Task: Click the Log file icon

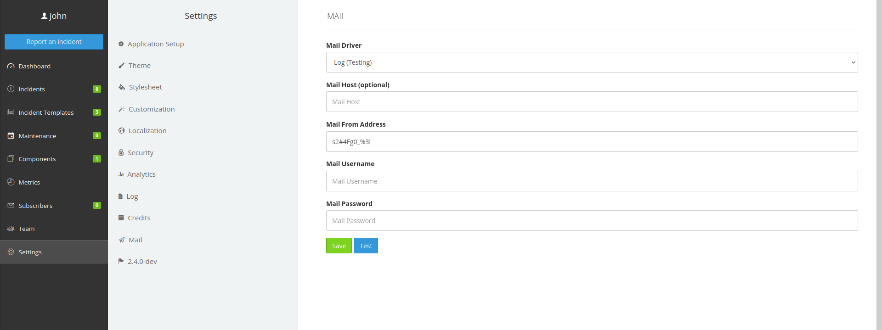Action: [x=120, y=196]
